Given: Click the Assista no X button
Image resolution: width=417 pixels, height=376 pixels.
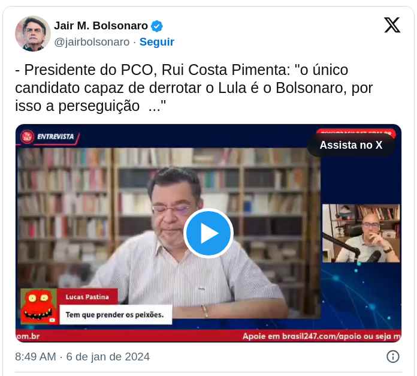Looking at the screenshot, I should (350, 145).
